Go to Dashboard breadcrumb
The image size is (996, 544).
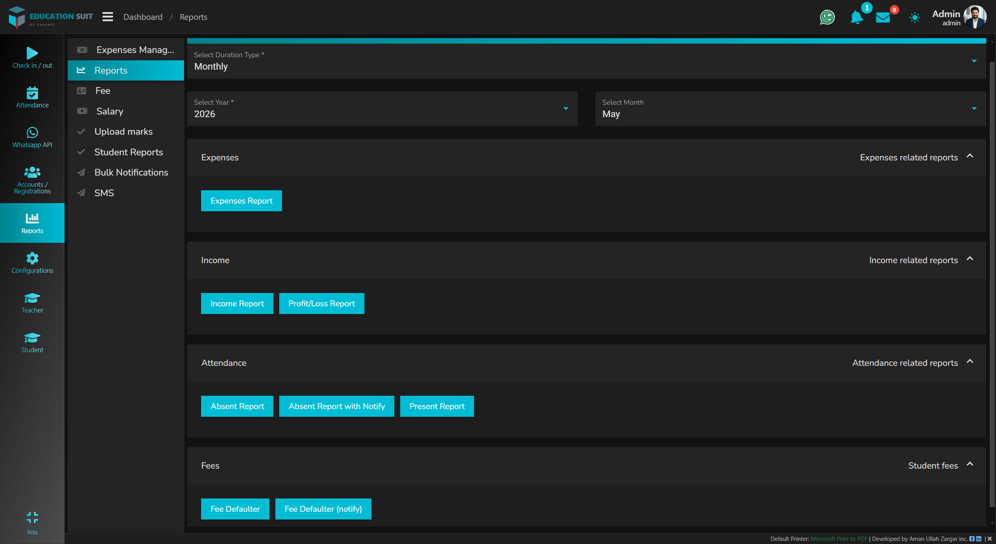pyautogui.click(x=143, y=17)
